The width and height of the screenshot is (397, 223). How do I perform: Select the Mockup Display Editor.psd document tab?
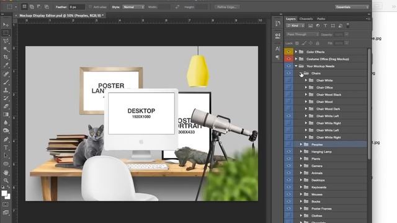coord(61,15)
